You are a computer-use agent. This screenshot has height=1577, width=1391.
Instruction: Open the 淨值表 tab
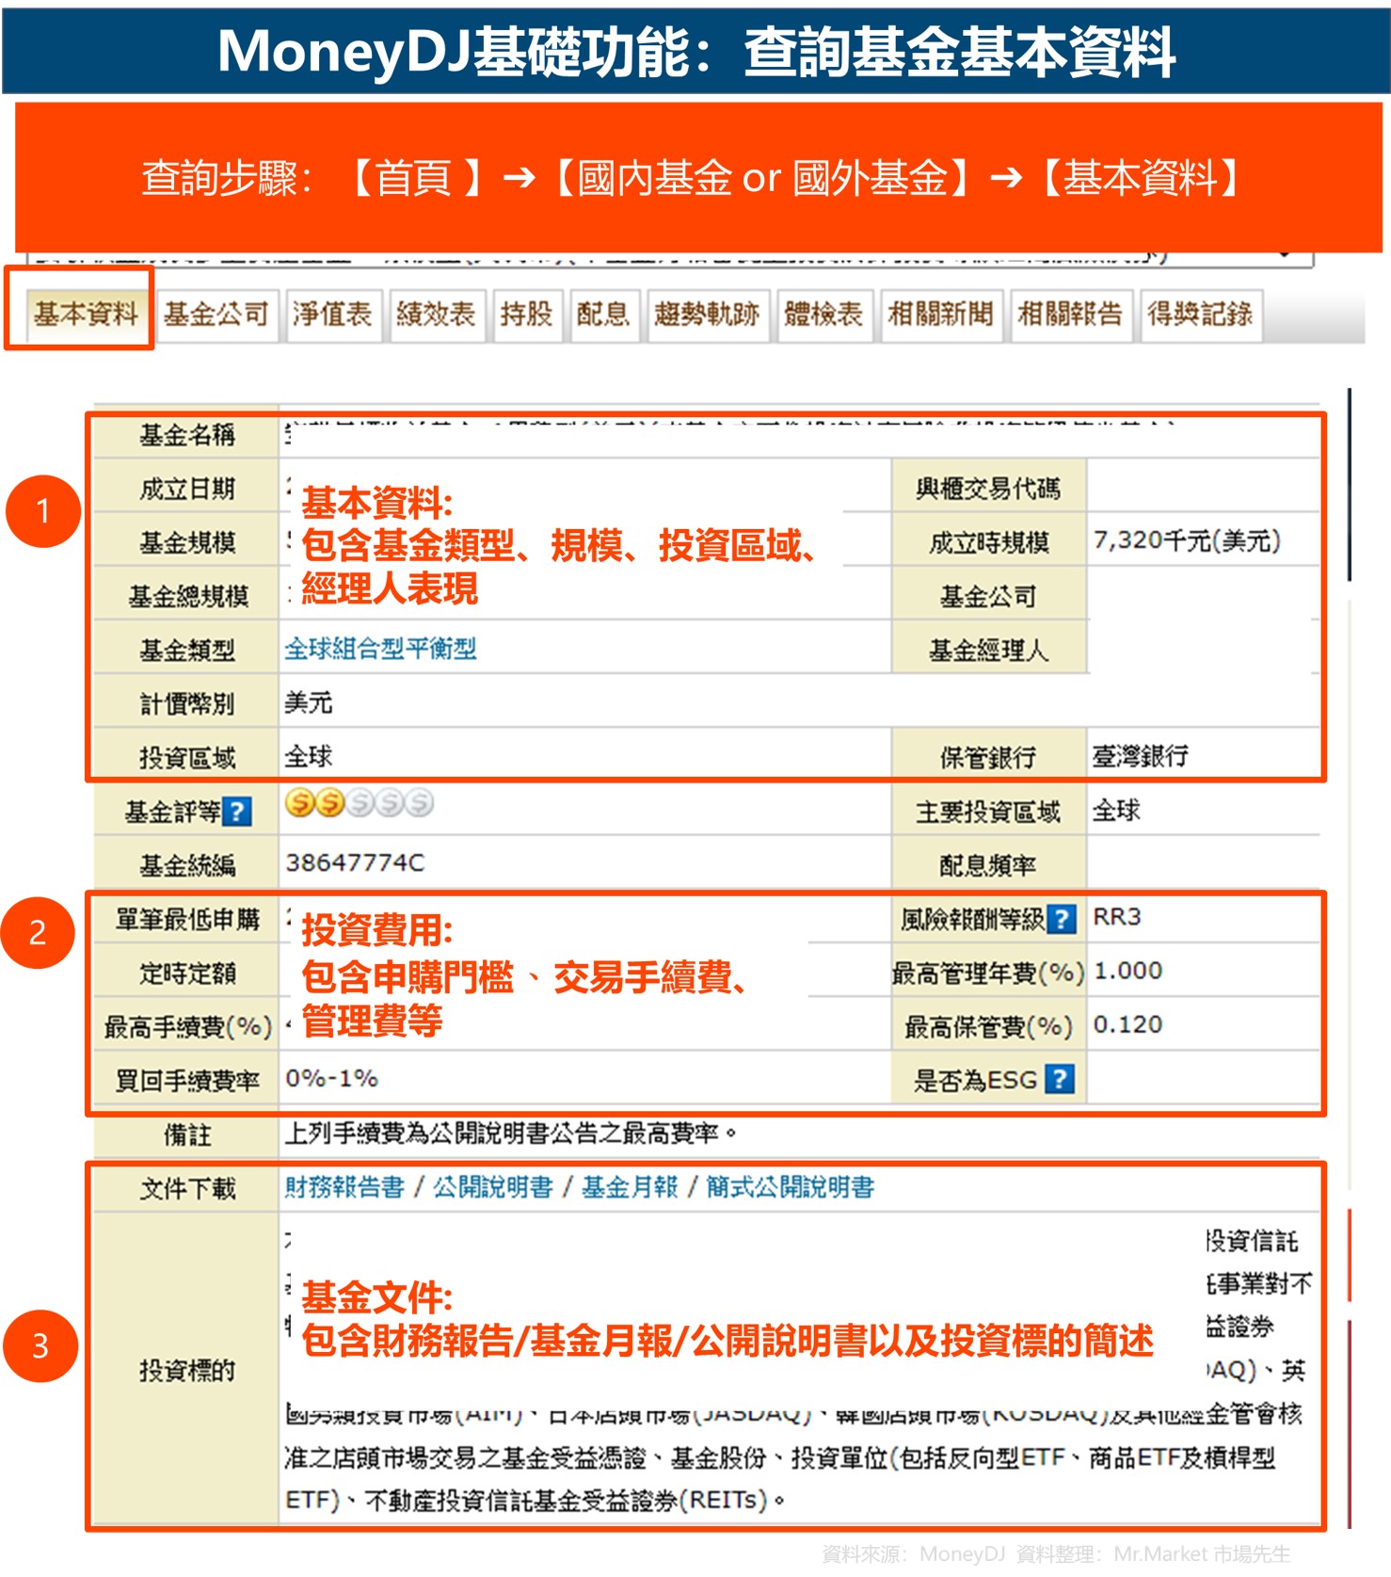click(x=332, y=314)
